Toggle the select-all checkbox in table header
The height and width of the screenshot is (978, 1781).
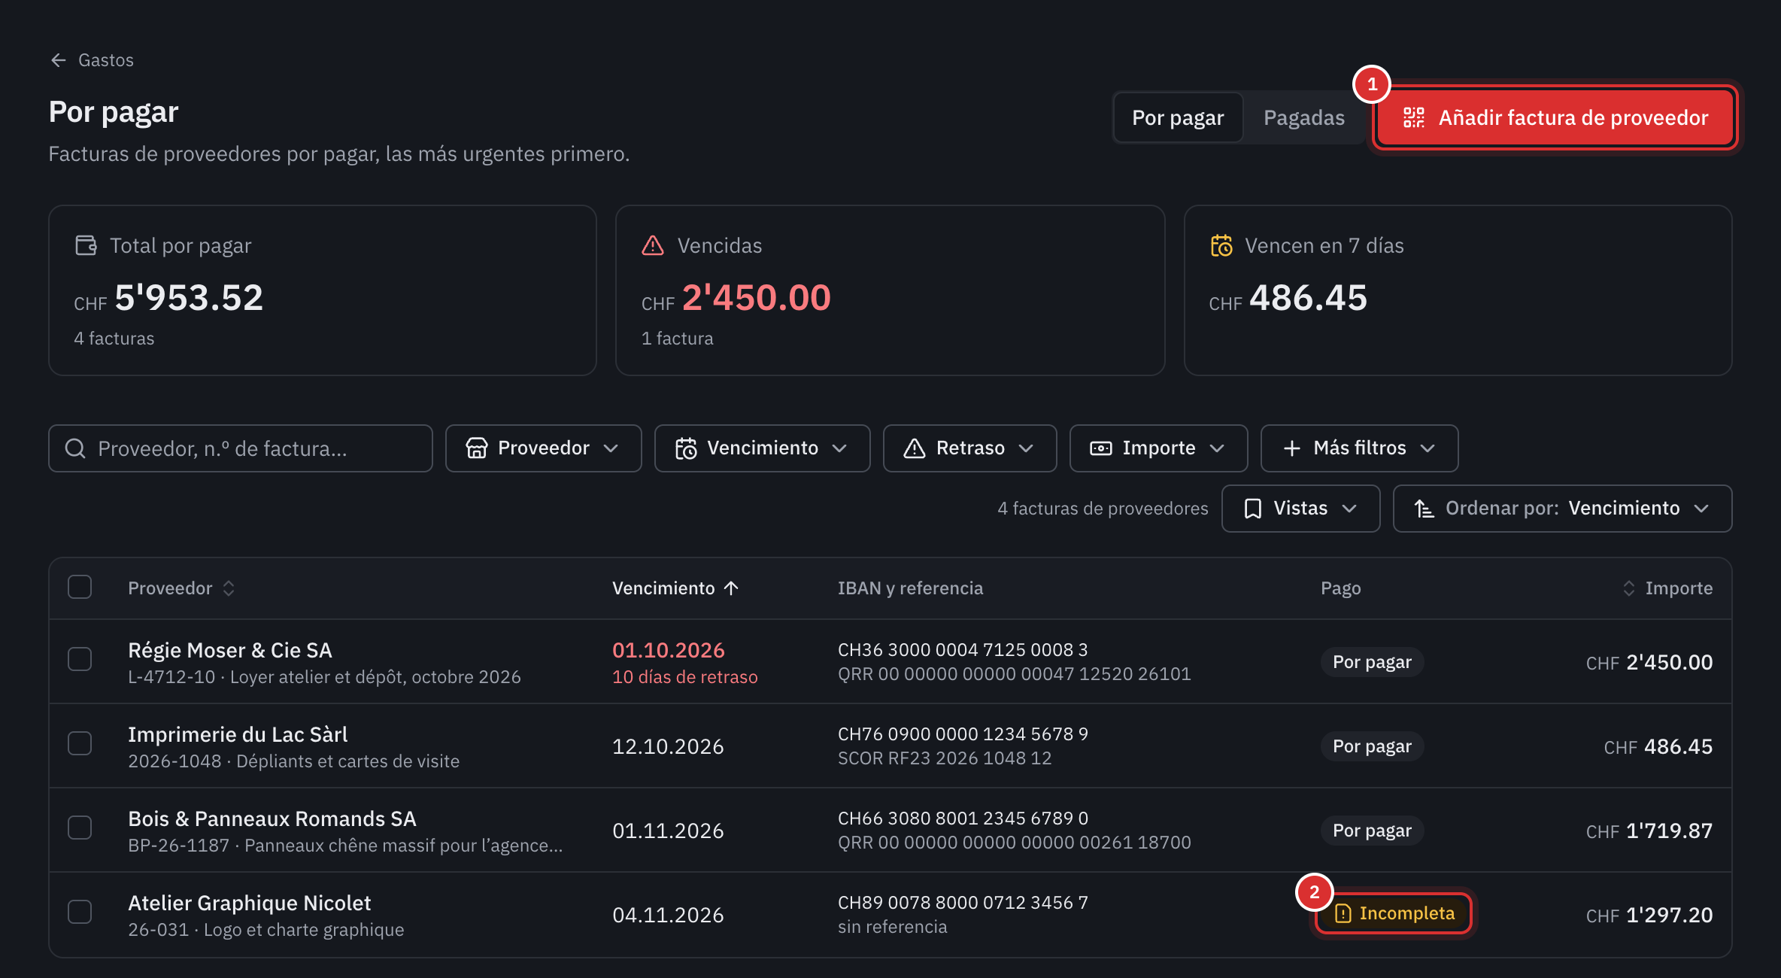coord(80,587)
